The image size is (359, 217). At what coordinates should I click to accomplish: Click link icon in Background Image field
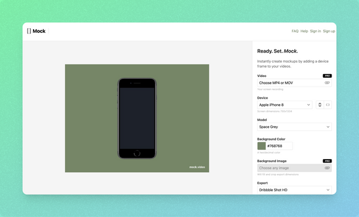click(x=327, y=168)
